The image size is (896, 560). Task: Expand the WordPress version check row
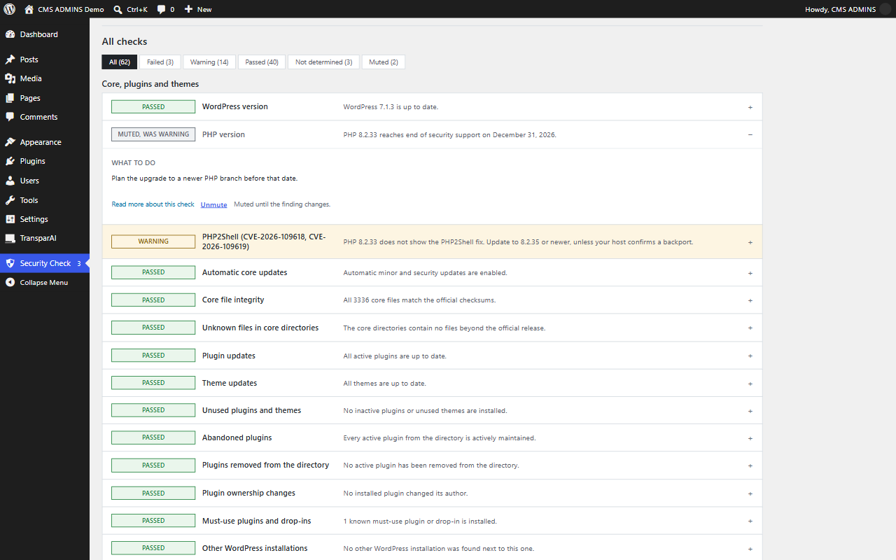[750, 107]
